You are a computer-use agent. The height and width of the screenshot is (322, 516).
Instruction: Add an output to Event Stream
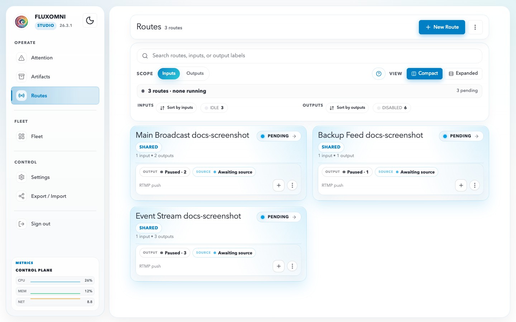click(x=279, y=266)
